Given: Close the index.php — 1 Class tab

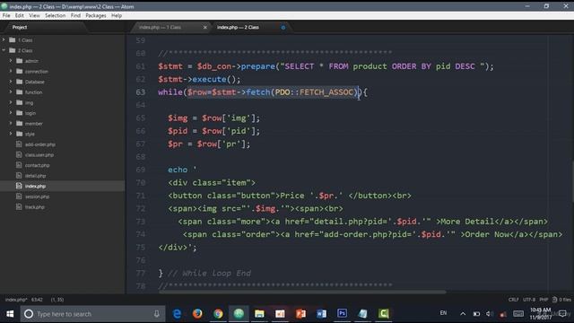Looking at the screenshot, I should 205,28.
